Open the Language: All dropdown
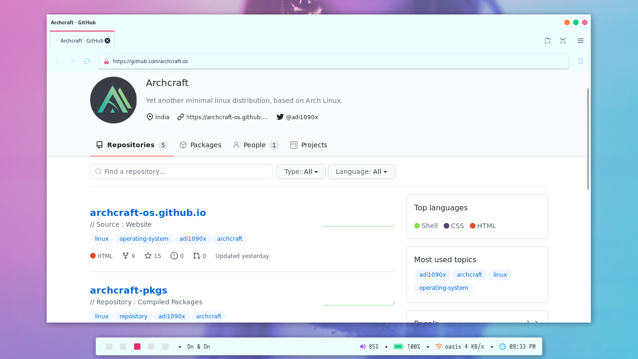 coord(362,172)
